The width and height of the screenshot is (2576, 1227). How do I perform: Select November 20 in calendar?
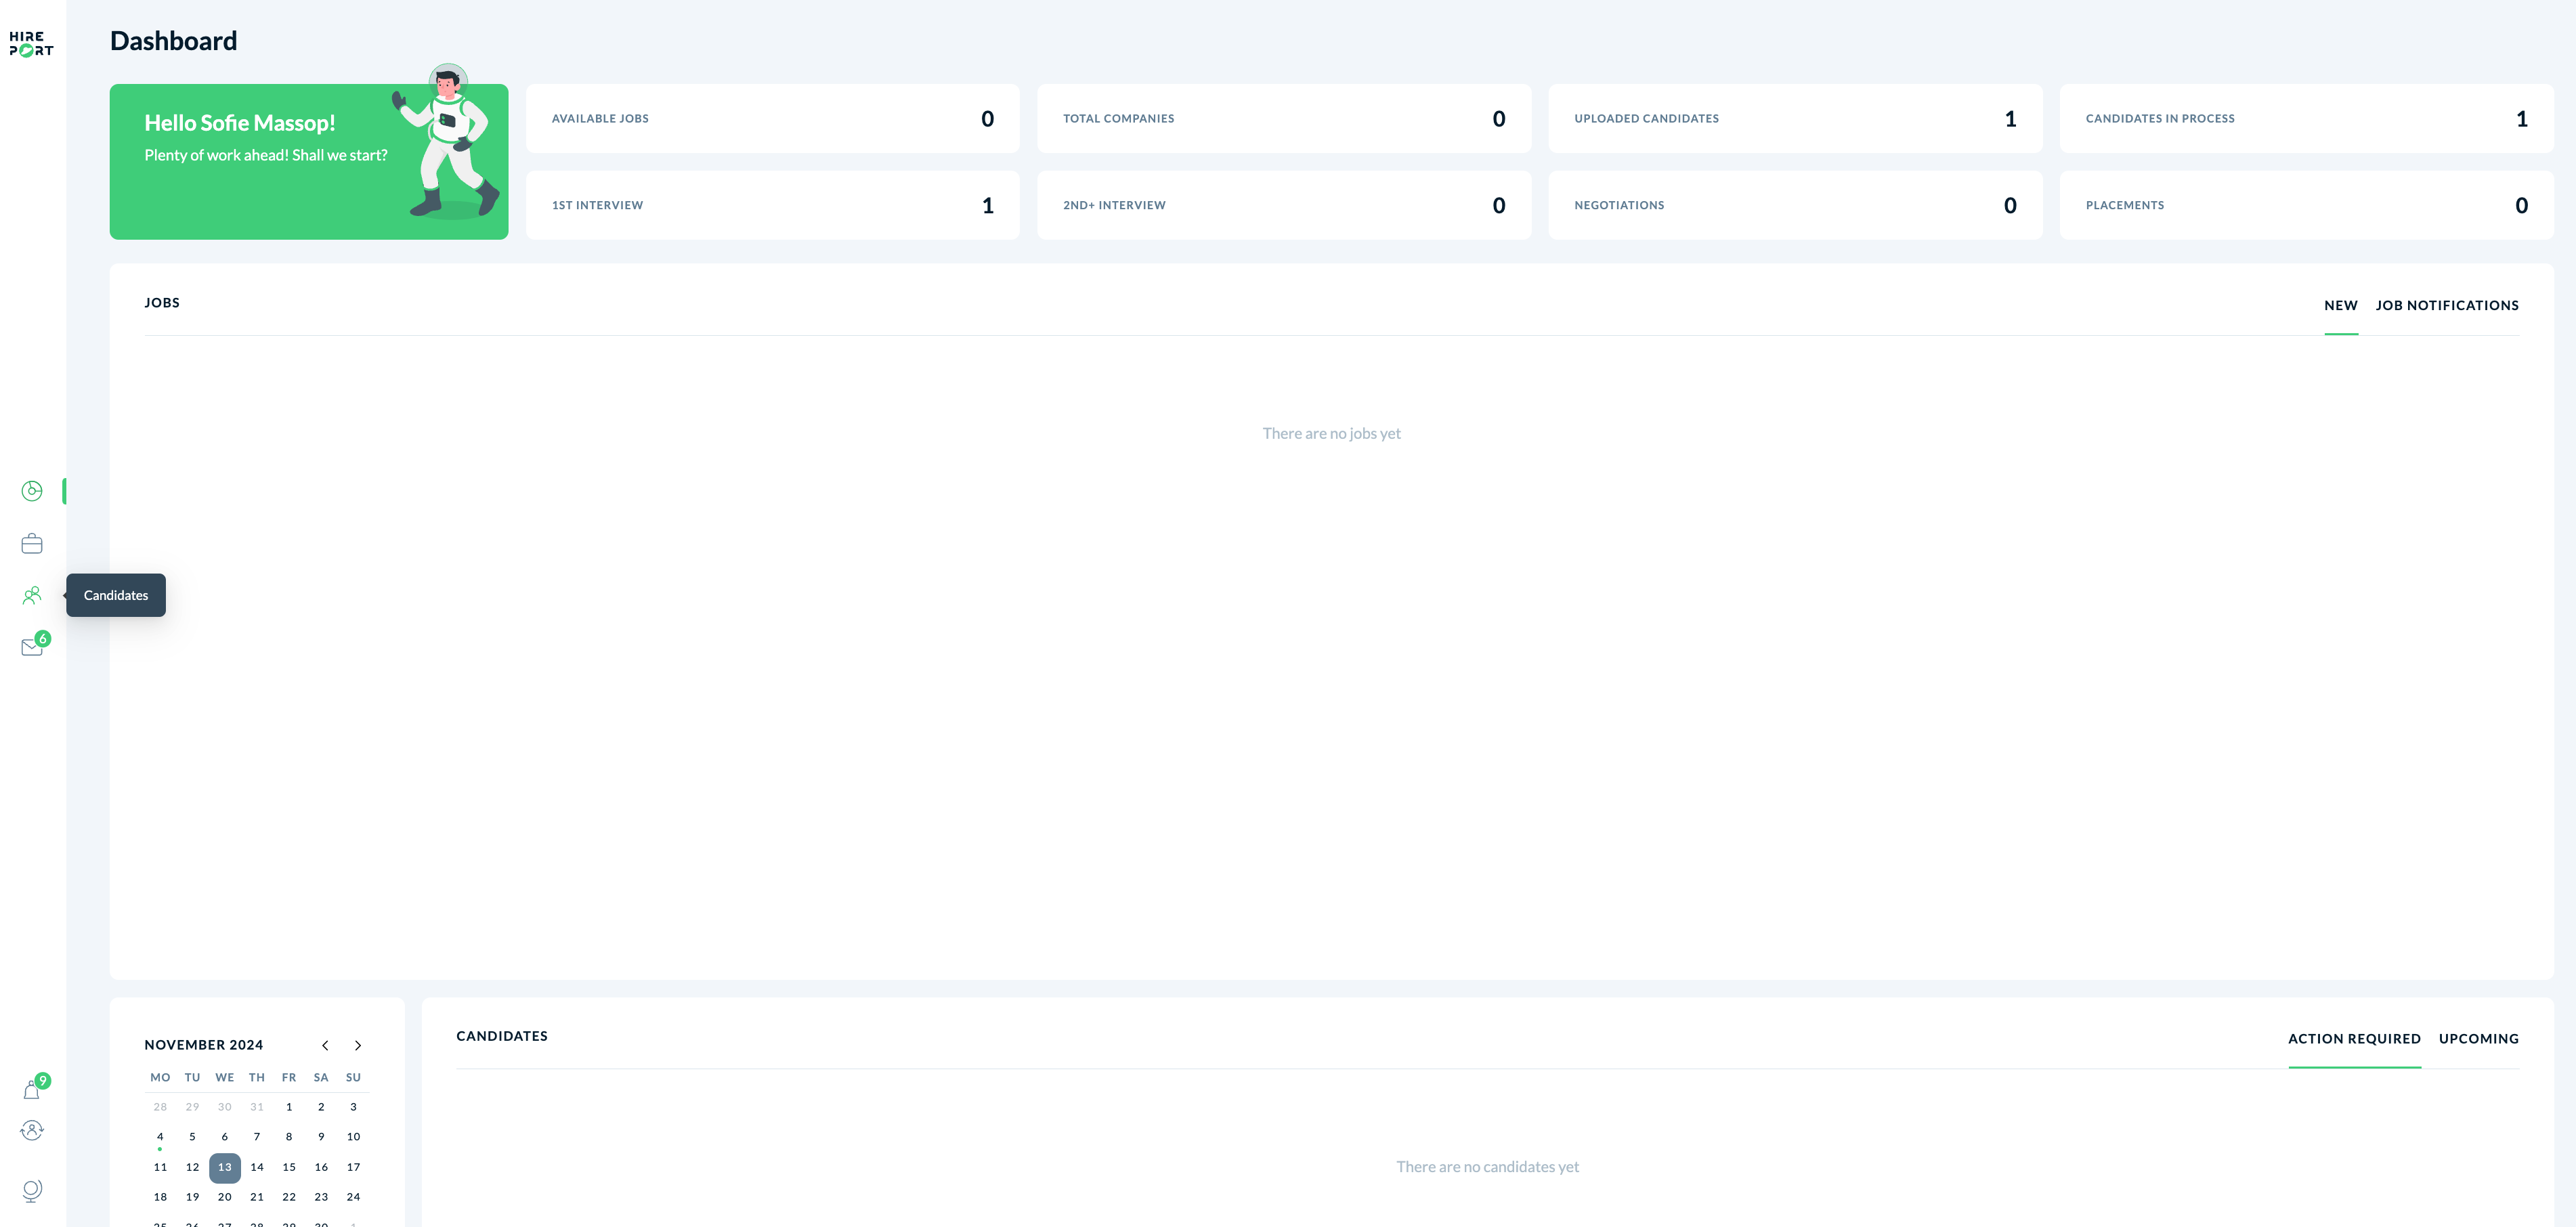pyautogui.click(x=225, y=1197)
